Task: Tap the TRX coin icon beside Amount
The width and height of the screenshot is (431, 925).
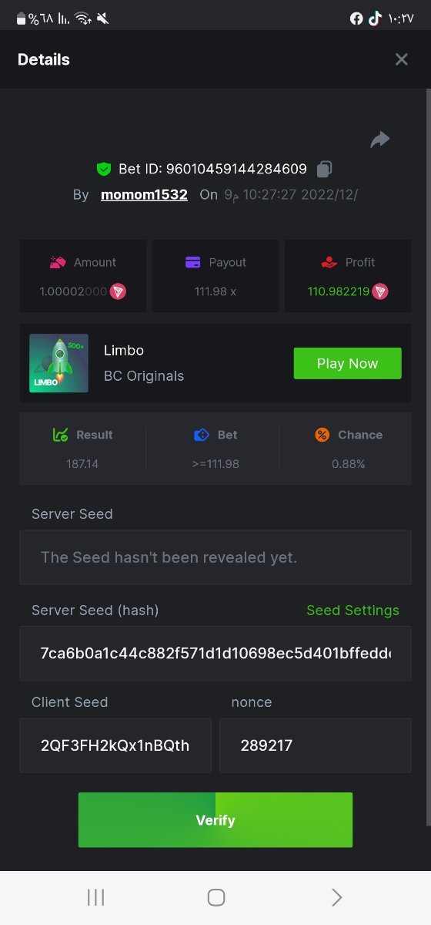Action: [x=118, y=291]
